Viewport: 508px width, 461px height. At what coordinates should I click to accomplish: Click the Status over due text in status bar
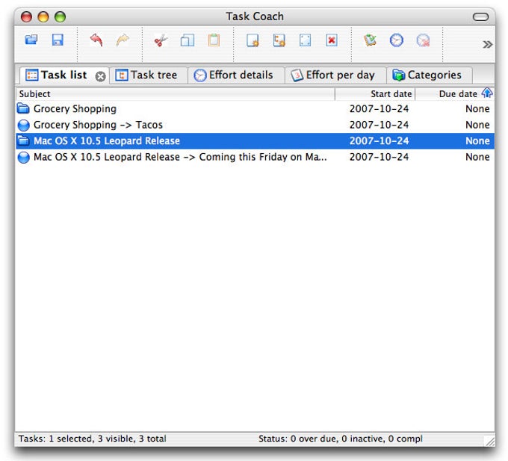pyautogui.click(x=340, y=439)
